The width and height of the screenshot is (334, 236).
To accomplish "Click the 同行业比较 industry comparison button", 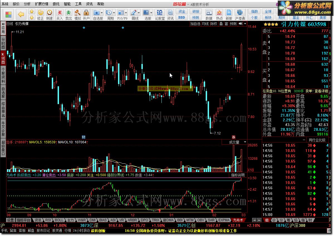I will (317, 140).
